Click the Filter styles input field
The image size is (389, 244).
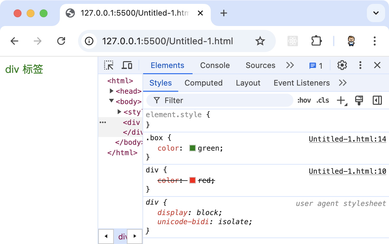(x=224, y=101)
